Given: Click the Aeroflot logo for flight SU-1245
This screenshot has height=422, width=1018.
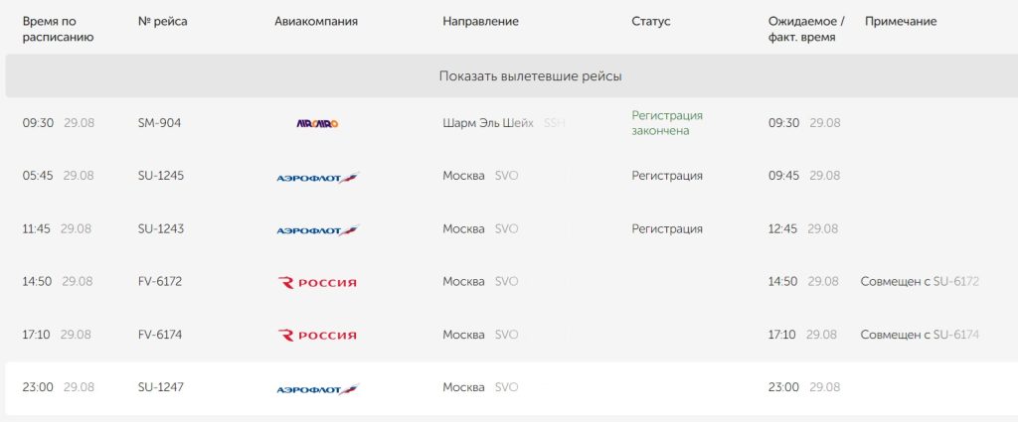Looking at the screenshot, I should pos(317,177).
